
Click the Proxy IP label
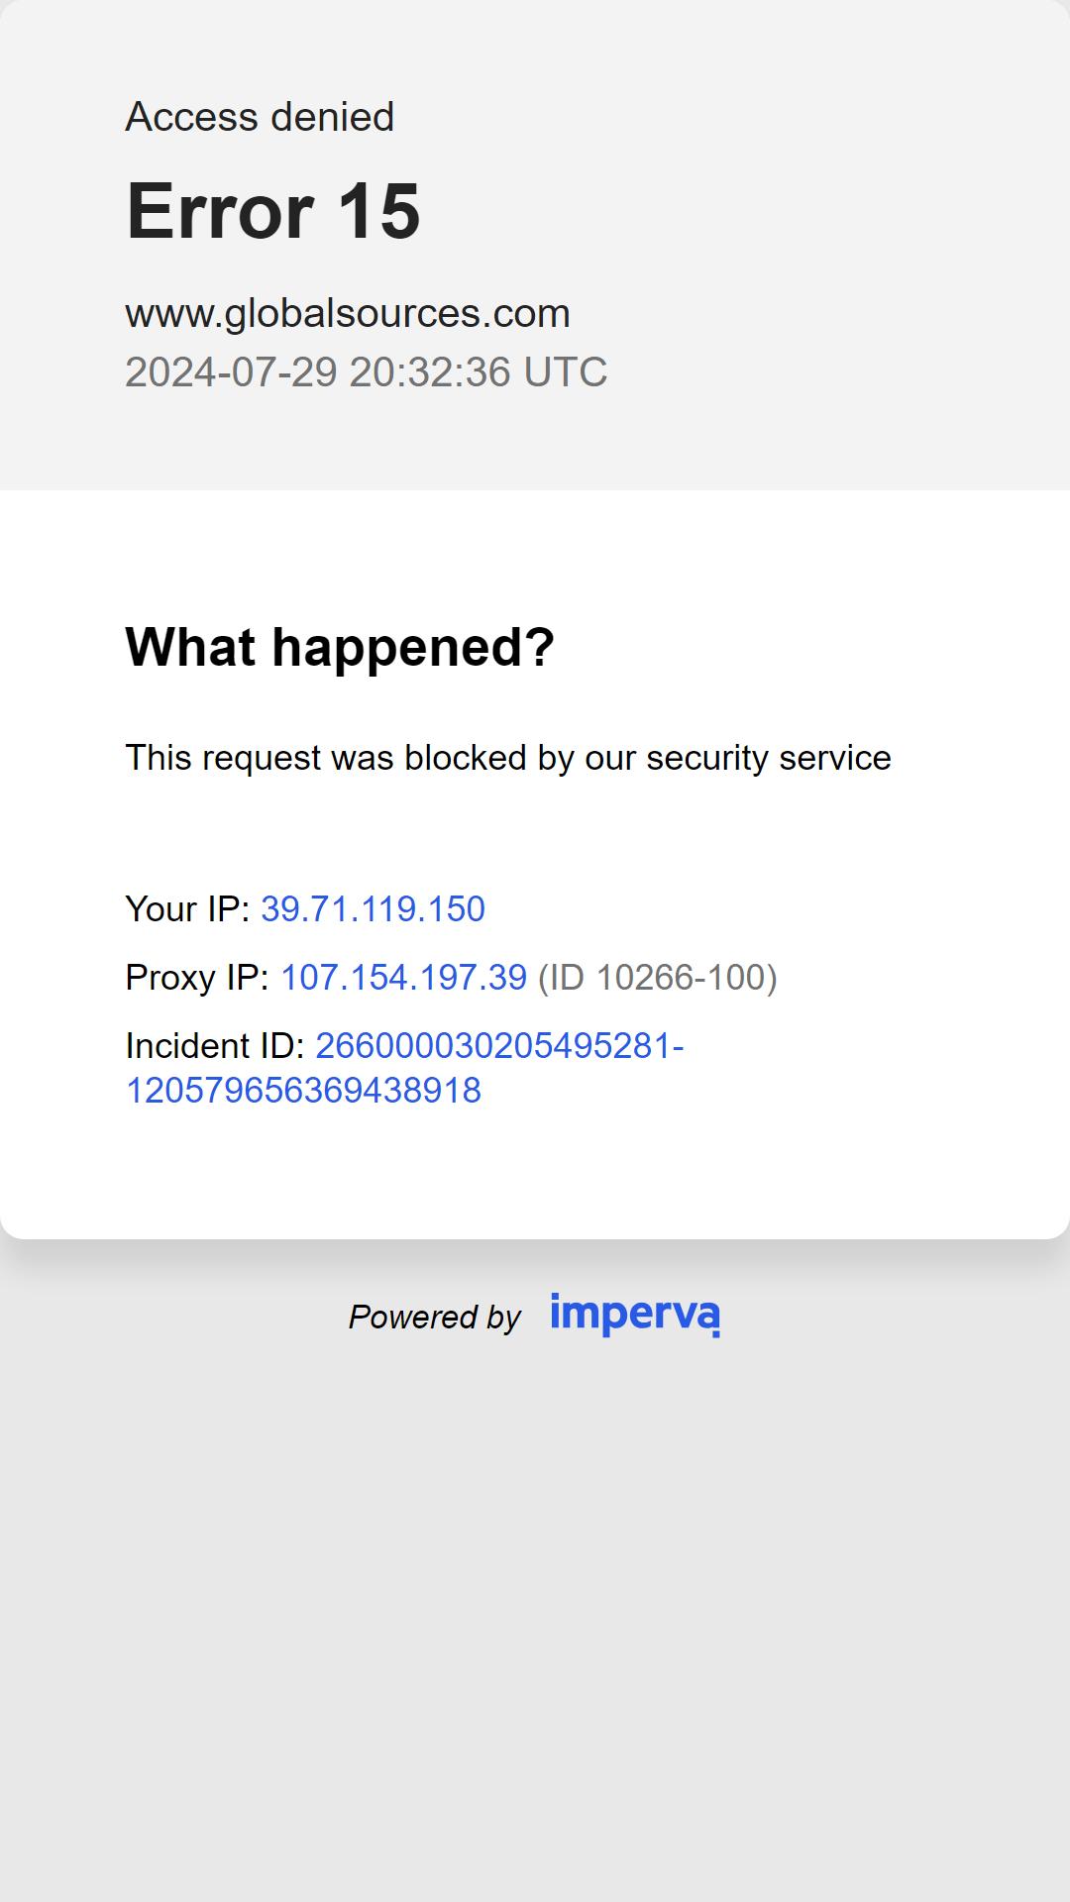(197, 978)
